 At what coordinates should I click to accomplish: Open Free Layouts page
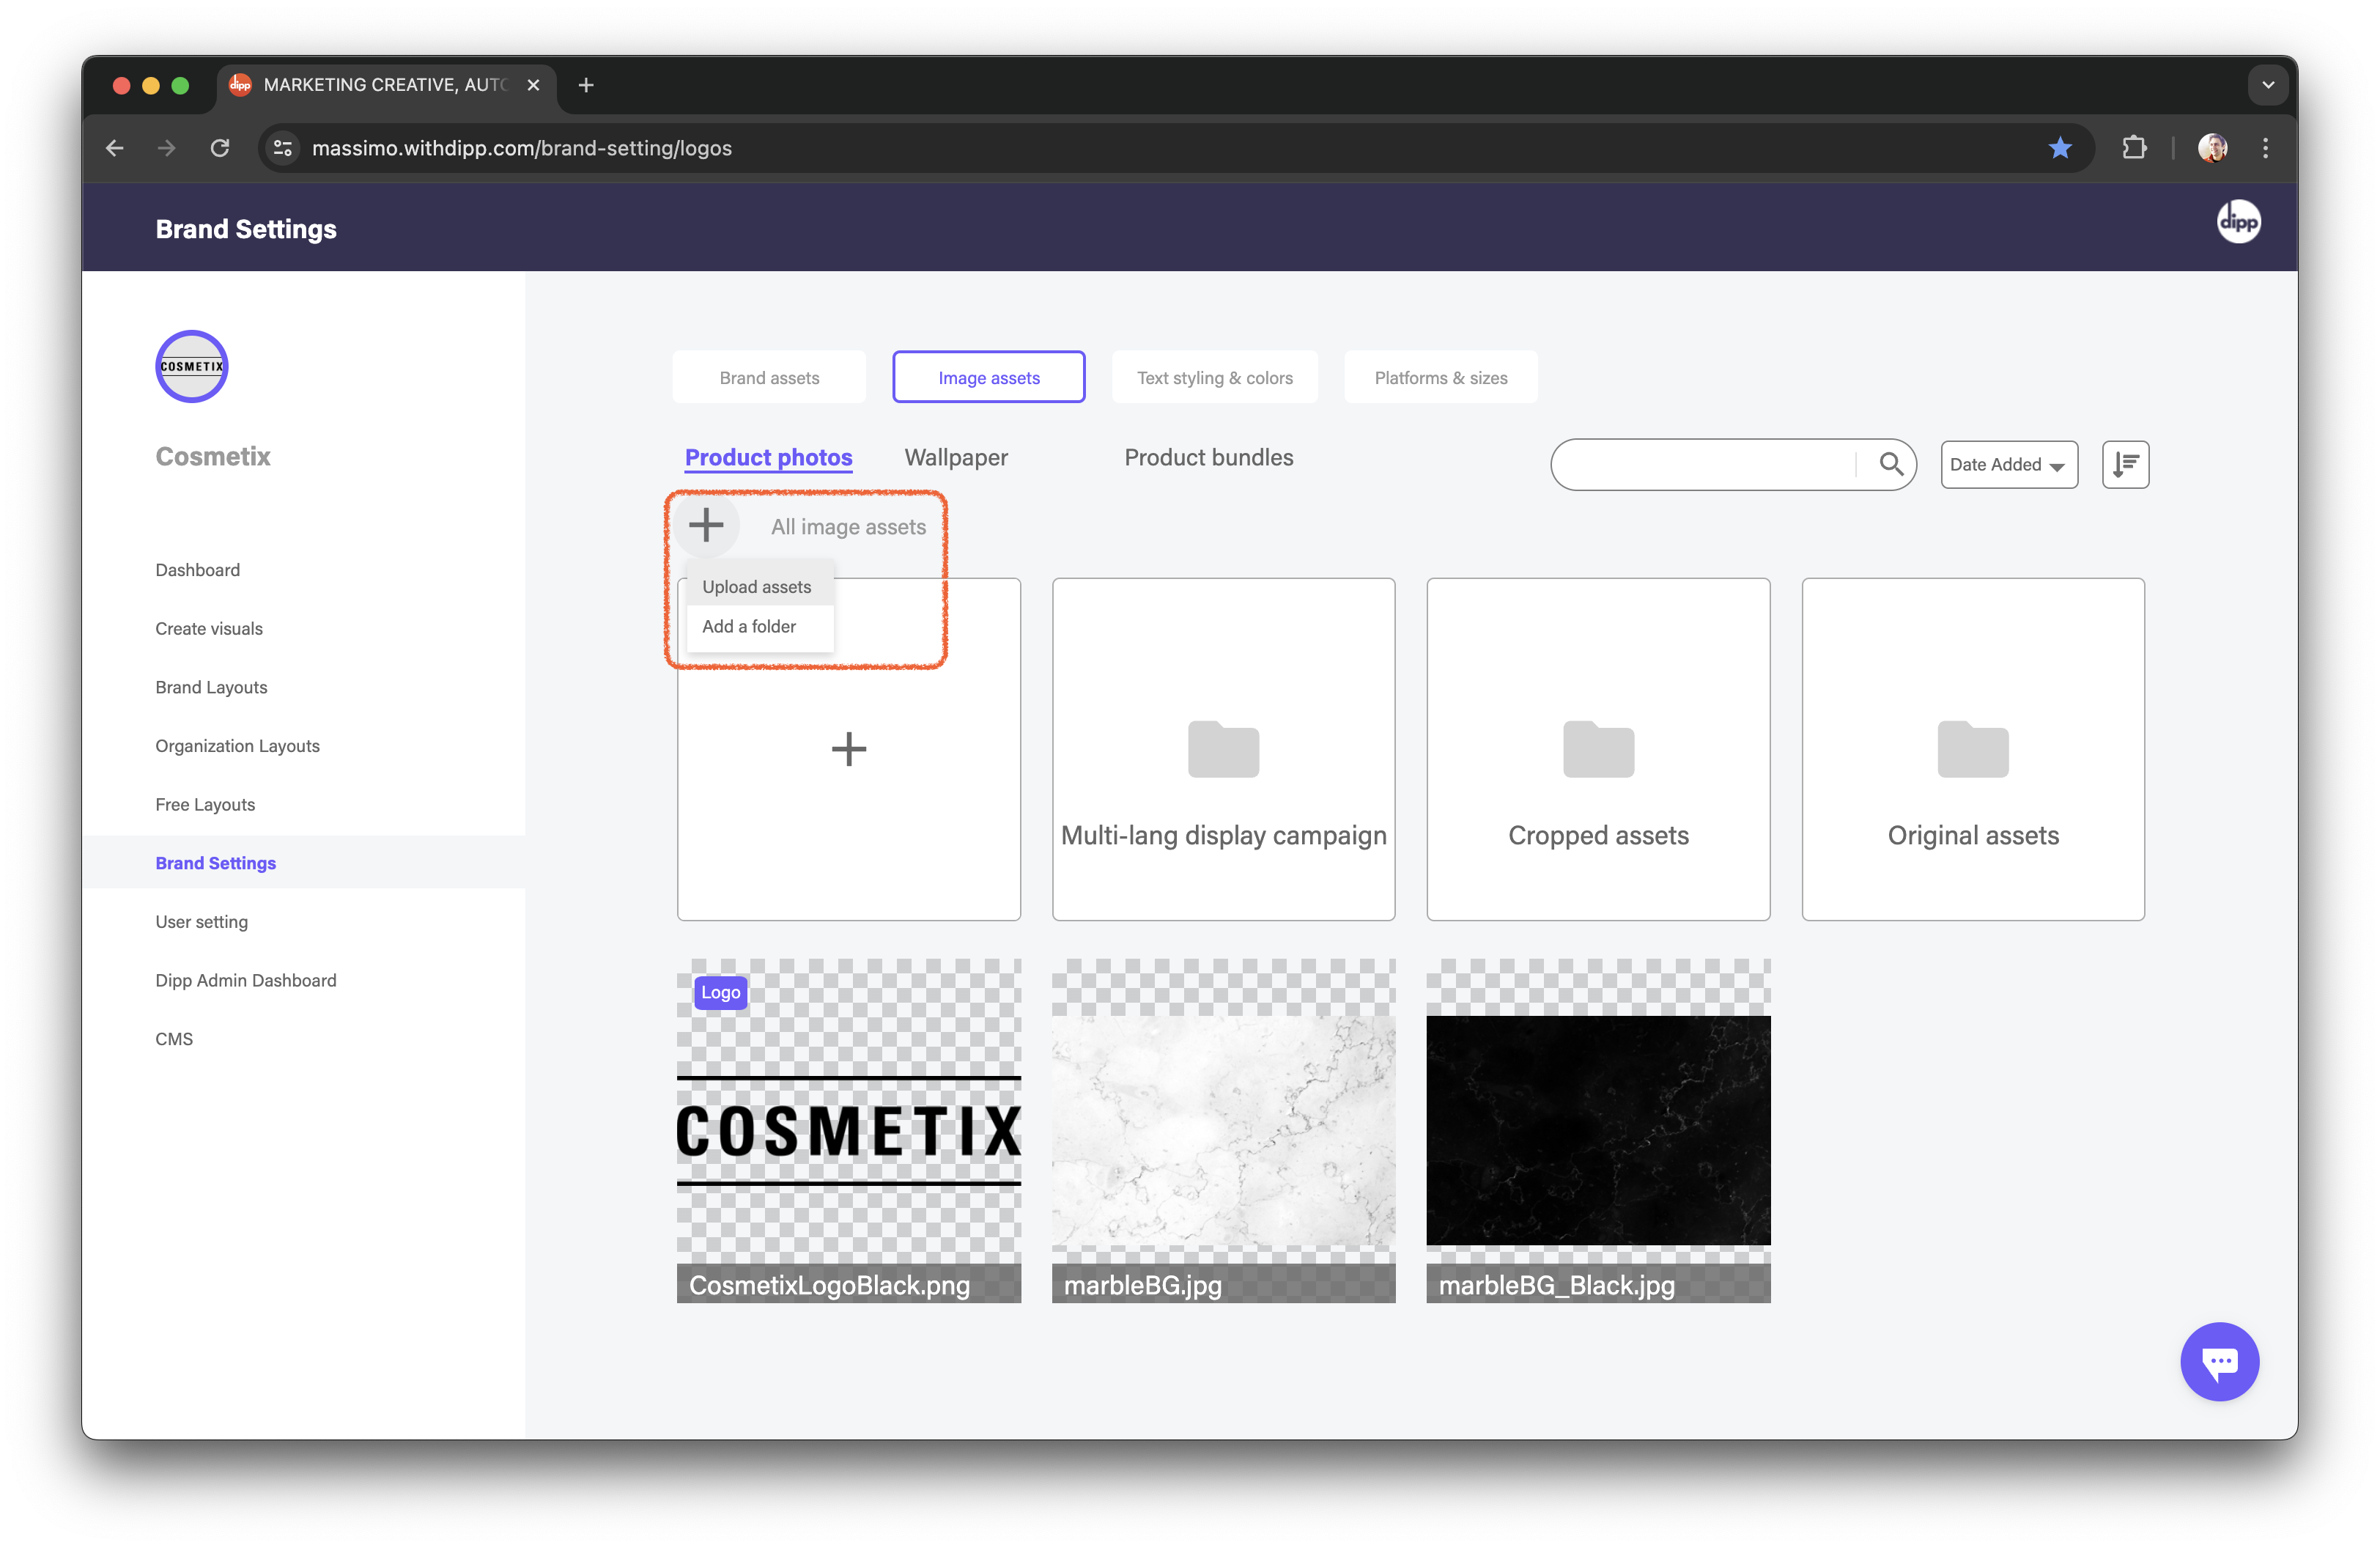[x=205, y=804]
